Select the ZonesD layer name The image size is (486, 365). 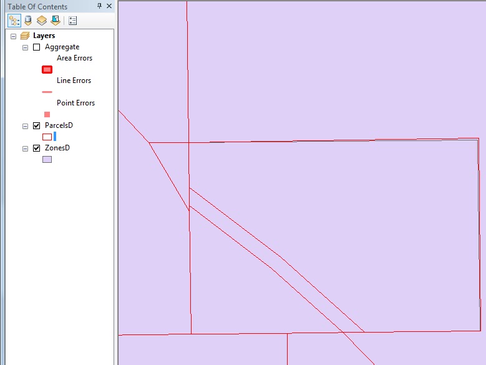click(x=57, y=148)
